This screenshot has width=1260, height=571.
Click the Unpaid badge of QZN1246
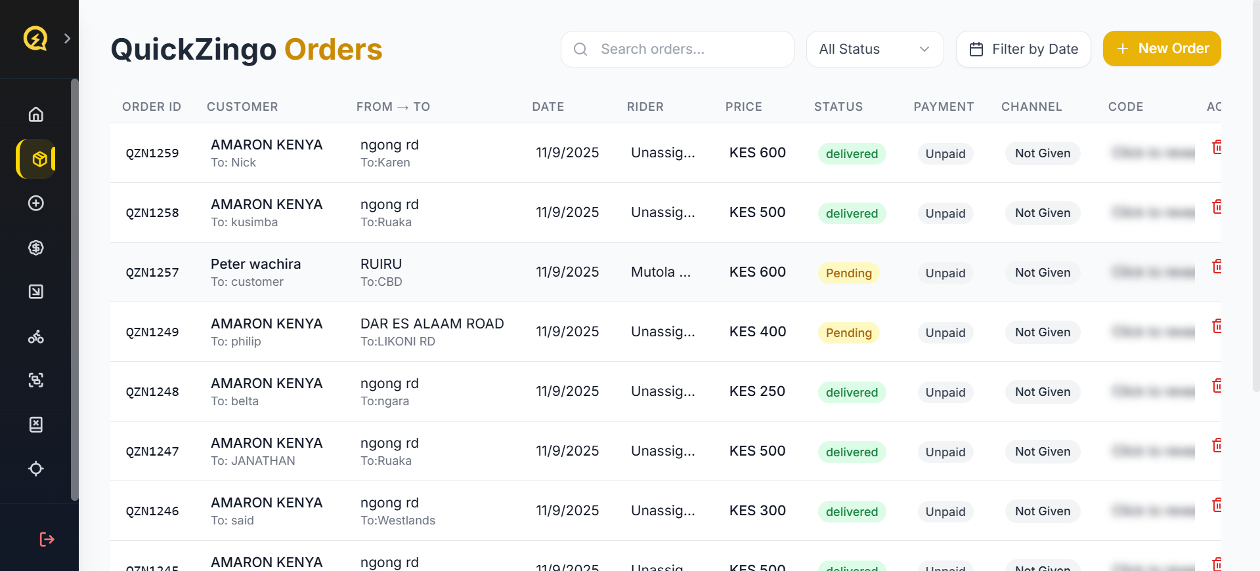tap(945, 511)
